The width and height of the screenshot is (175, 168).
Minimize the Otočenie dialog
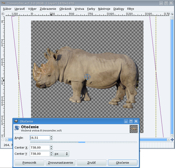[126, 121]
